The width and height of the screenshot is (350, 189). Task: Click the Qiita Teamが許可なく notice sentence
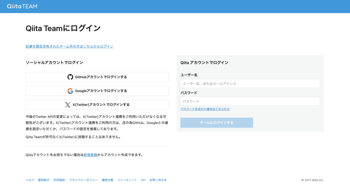point(74,137)
